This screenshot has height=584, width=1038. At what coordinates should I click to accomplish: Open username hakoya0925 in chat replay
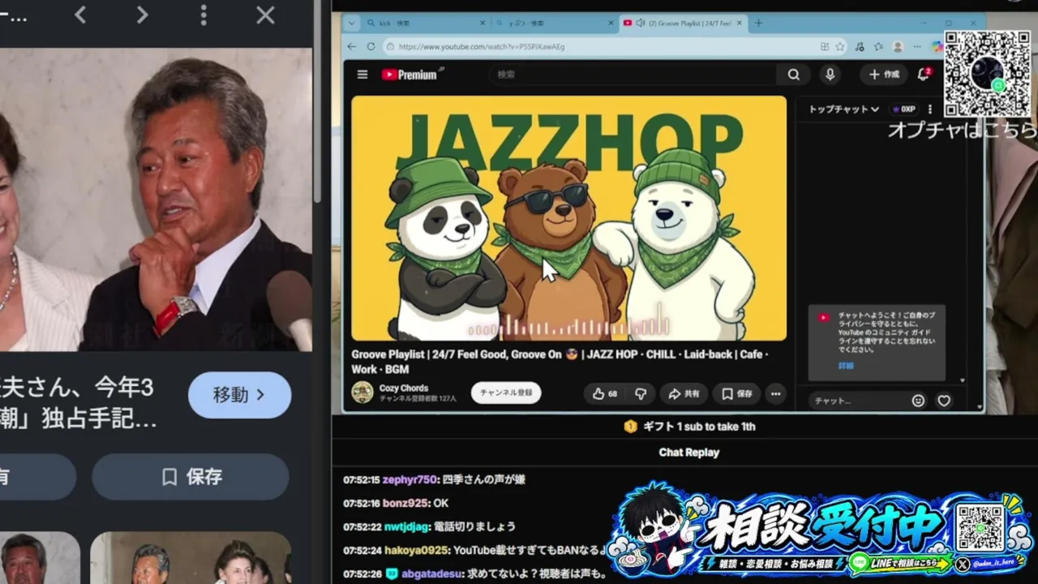[416, 550]
